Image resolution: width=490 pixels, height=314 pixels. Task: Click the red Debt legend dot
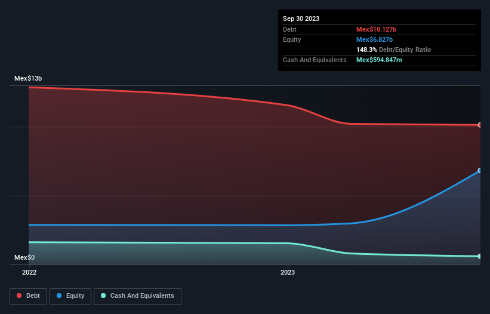pyautogui.click(x=19, y=295)
